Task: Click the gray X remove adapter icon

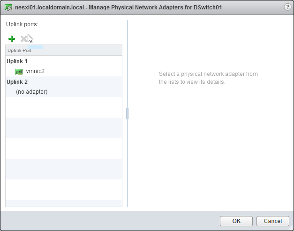Action: point(23,39)
